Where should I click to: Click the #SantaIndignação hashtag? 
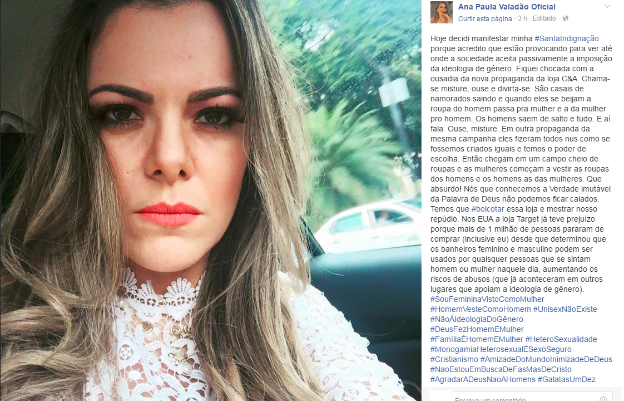pos(567,38)
